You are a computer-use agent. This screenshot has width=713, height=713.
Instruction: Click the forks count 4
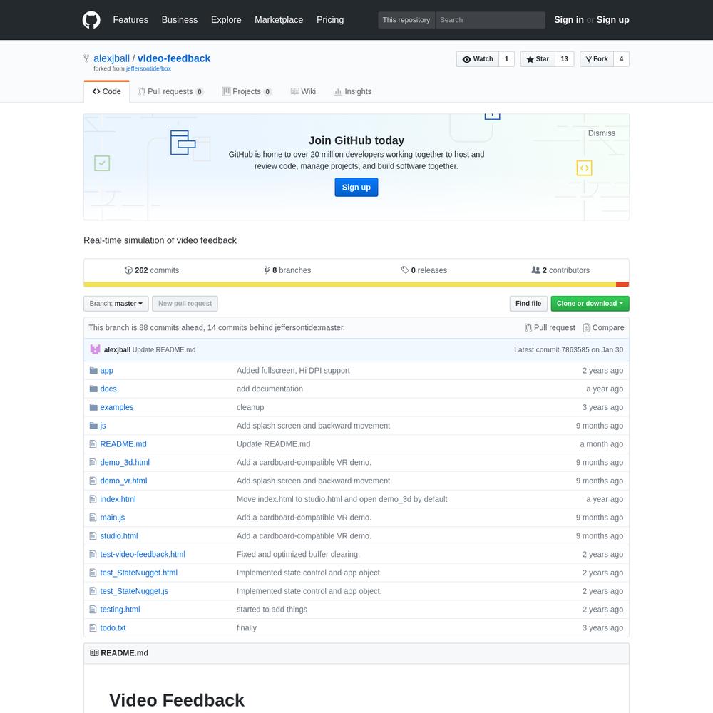(621, 59)
